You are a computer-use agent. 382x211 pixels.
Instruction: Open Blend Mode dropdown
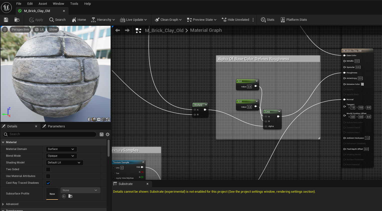point(61,156)
